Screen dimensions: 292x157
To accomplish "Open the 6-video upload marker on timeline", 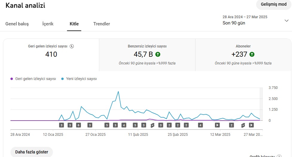I will (x=78, y=125).
